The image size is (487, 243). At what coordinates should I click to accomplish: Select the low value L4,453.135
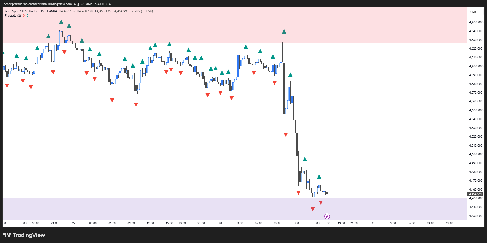point(103,11)
